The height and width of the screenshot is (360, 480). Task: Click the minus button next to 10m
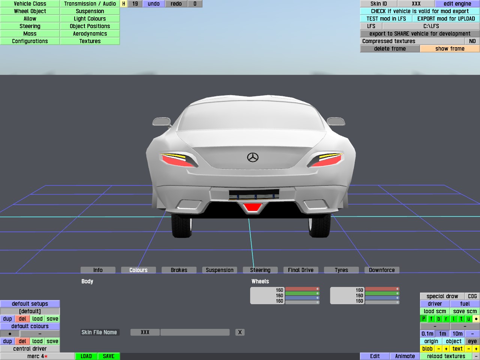coord(472,334)
